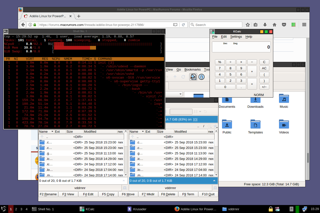This screenshot has height=213, width=320.
Task: Open the Firefox hamburger menu
Action: point(304,25)
